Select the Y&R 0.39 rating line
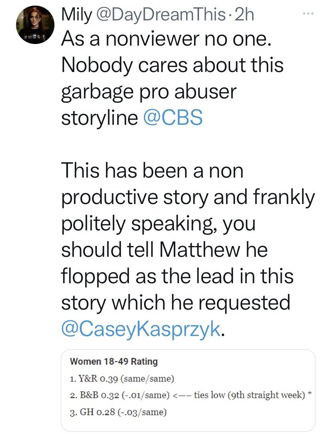 122,378
